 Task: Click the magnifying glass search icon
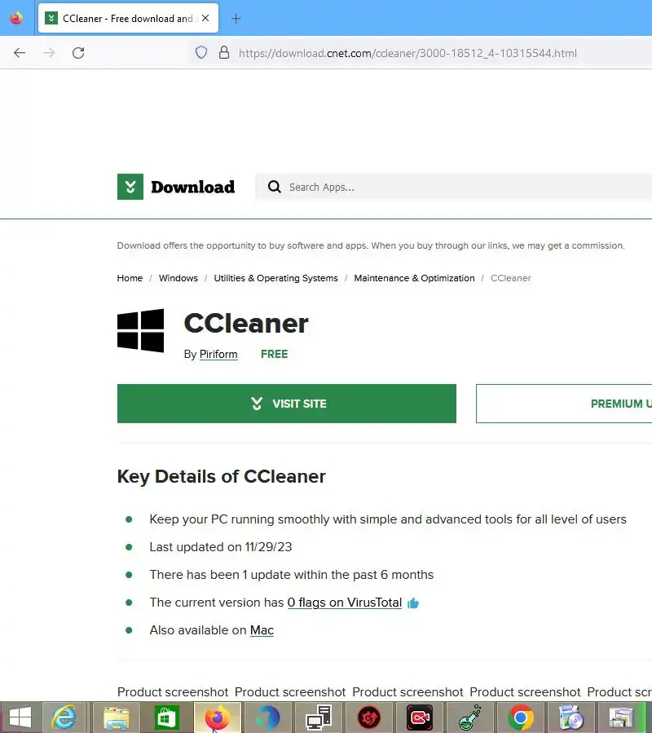click(275, 187)
